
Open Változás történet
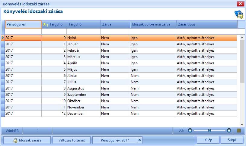72,140
